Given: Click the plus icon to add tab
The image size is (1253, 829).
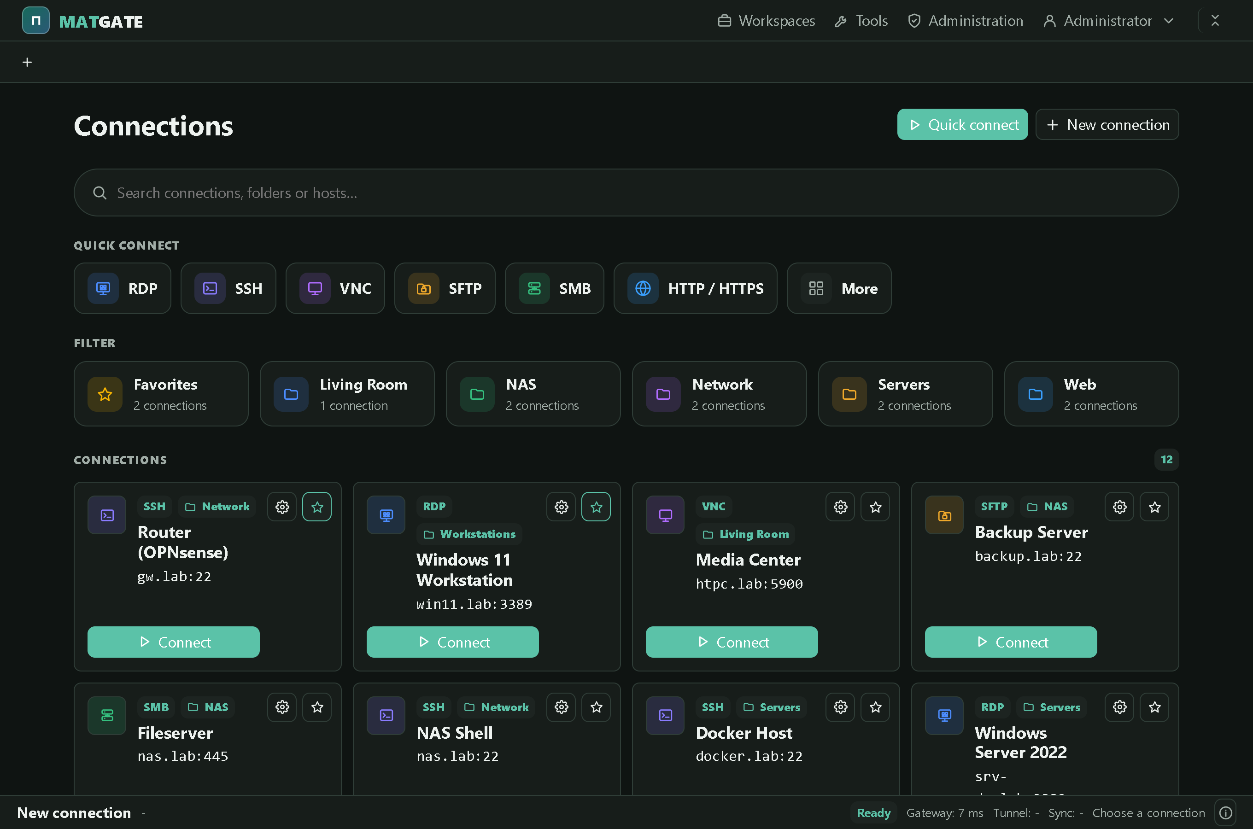Looking at the screenshot, I should 27,62.
